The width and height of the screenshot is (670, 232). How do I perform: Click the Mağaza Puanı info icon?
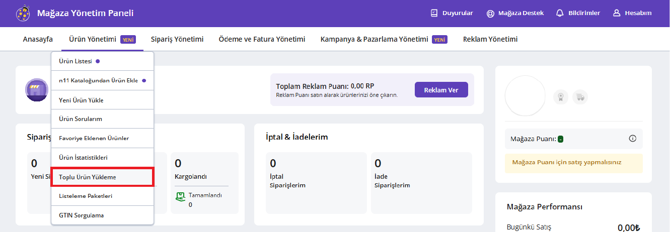(633, 139)
